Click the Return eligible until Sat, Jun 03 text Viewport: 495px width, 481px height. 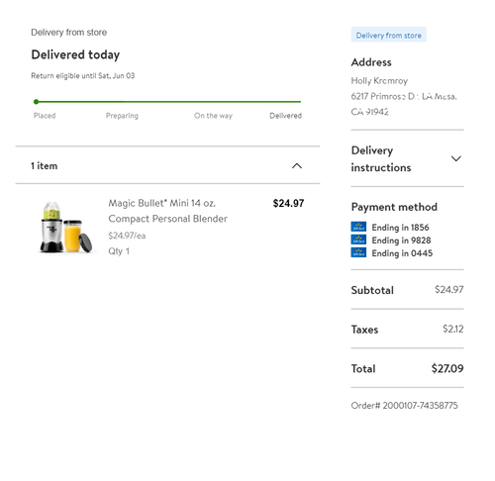[83, 76]
